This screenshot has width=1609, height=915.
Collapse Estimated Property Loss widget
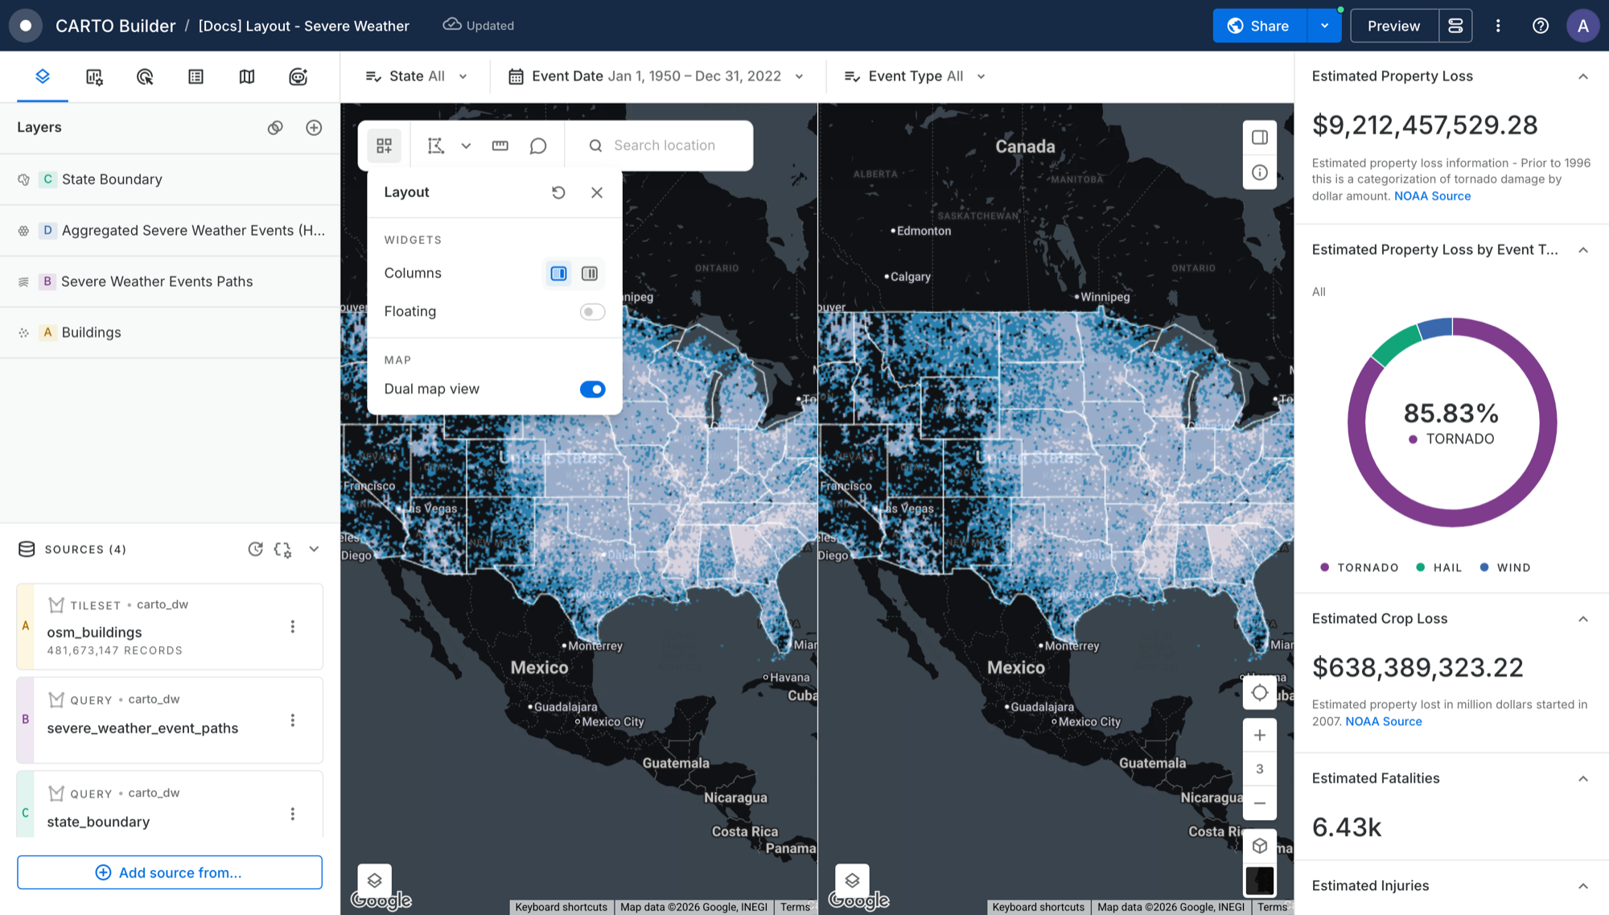click(1582, 76)
